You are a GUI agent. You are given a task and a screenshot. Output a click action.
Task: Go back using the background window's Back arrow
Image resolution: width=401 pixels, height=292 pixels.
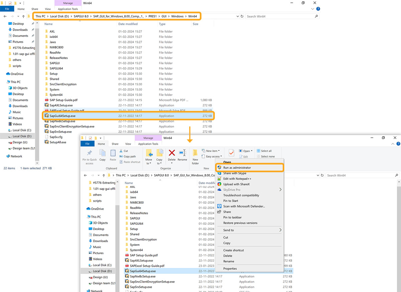coord(5,16)
